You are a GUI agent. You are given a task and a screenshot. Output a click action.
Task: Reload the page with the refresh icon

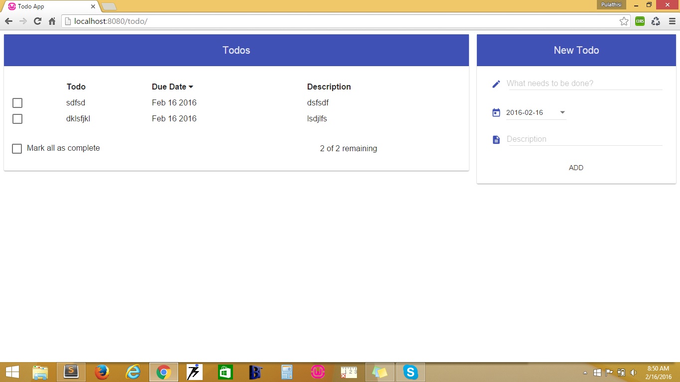click(x=37, y=21)
